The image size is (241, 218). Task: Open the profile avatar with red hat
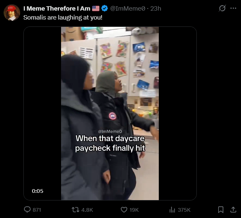click(12, 13)
